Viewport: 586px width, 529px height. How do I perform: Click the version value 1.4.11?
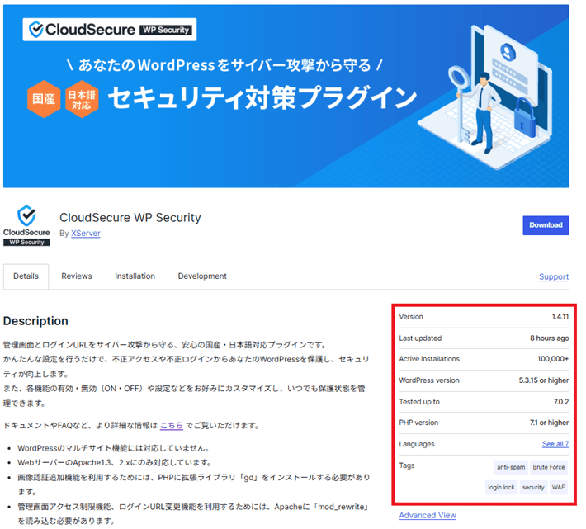point(560,317)
